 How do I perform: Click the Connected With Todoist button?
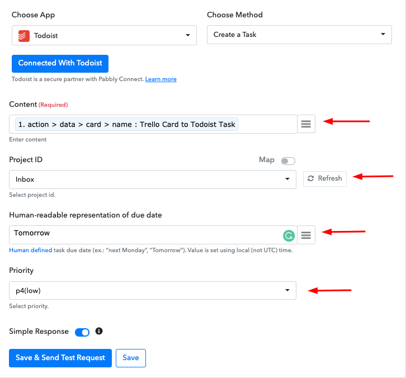[x=60, y=63]
